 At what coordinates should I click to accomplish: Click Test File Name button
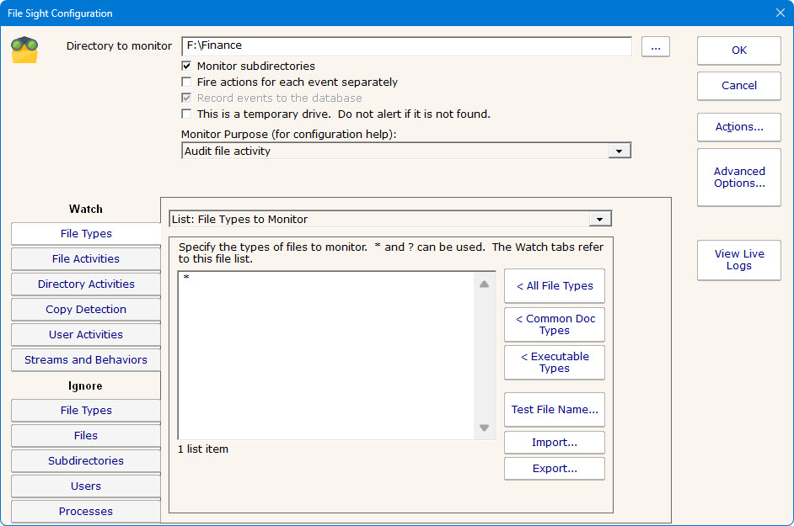(x=554, y=410)
